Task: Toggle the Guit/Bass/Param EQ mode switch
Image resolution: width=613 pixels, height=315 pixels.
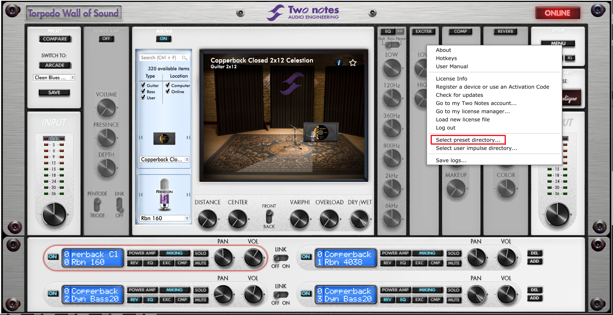Action: point(392,45)
